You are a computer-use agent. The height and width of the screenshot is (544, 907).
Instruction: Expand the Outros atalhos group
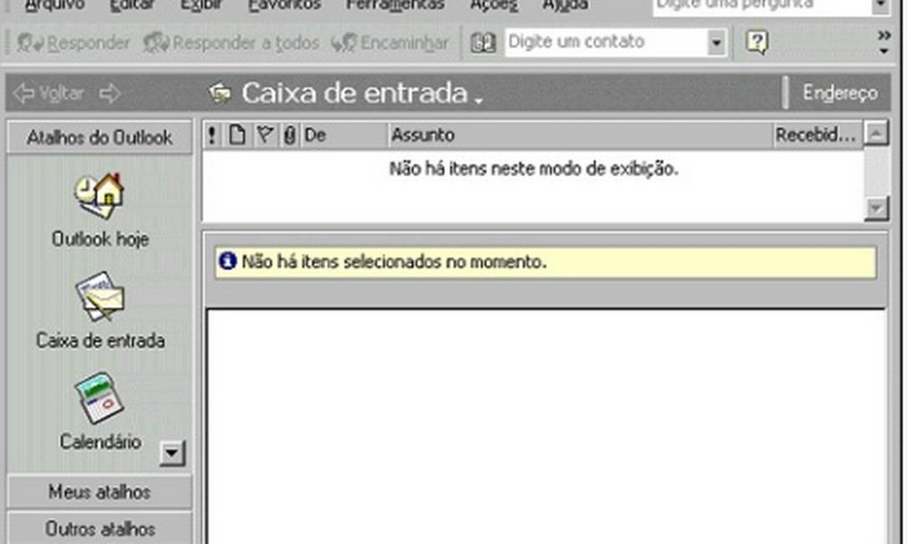point(99,529)
